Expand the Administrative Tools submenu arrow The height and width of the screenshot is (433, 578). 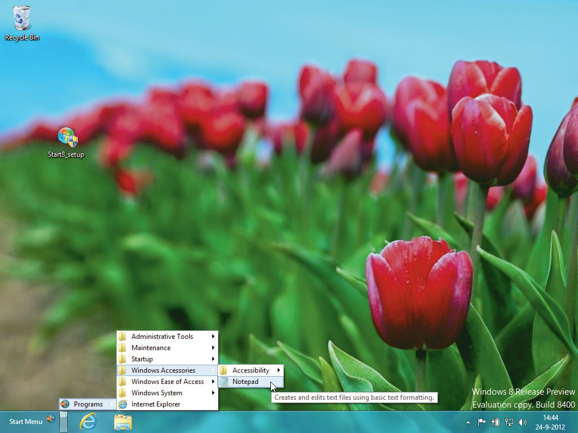pos(213,337)
